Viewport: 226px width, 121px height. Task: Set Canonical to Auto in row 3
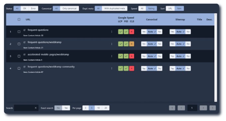(152, 56)
